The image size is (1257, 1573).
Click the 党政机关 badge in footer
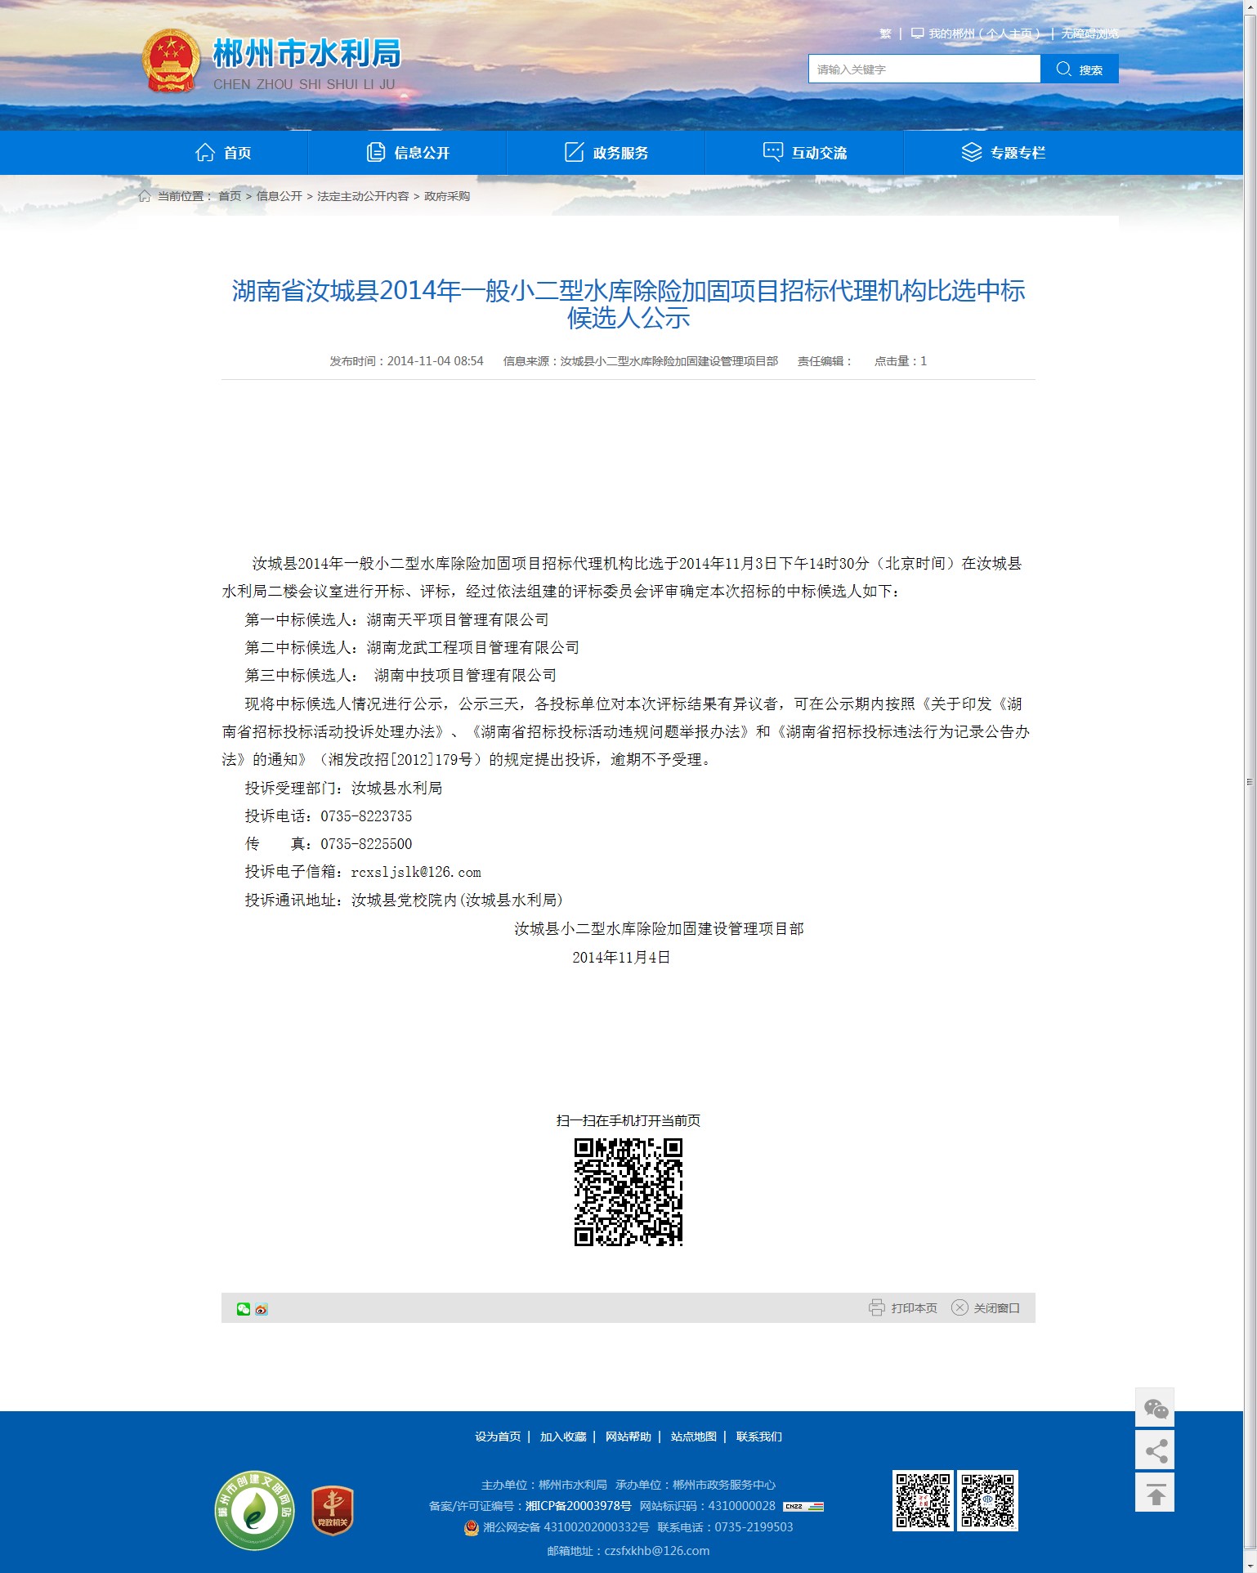[x=332, y=1510]
